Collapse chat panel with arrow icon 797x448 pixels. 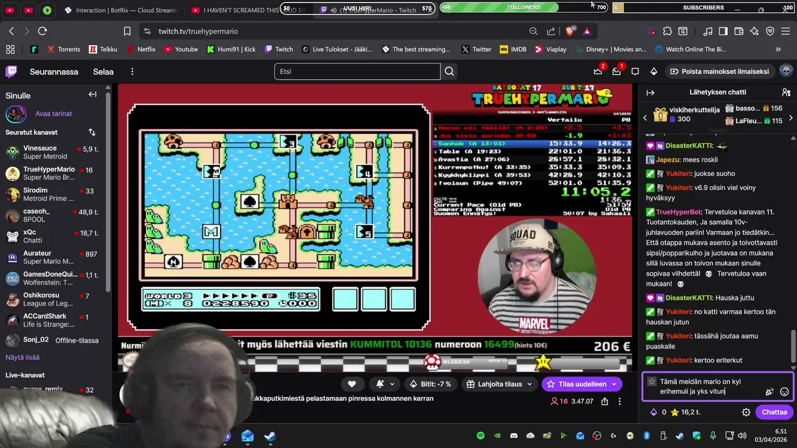tap(651, 92)
